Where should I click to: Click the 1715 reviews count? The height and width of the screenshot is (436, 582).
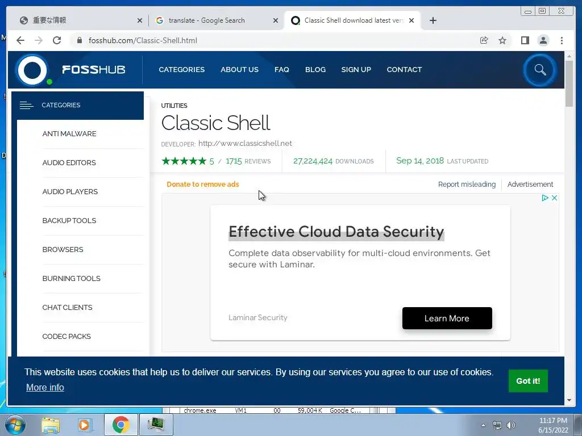point(234,161)
